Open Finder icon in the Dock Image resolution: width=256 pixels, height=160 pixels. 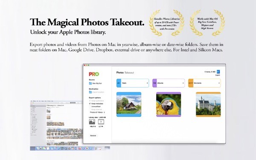(x=38, y=148)
